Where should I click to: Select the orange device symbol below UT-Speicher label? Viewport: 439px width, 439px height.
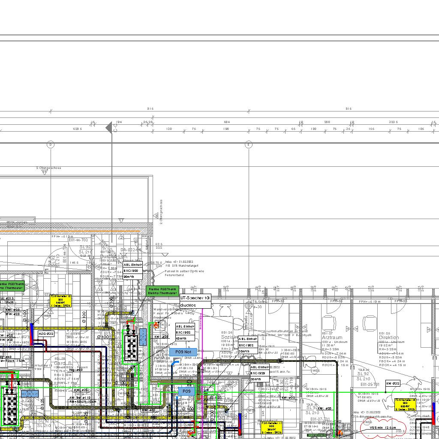[x=156, y=325]
